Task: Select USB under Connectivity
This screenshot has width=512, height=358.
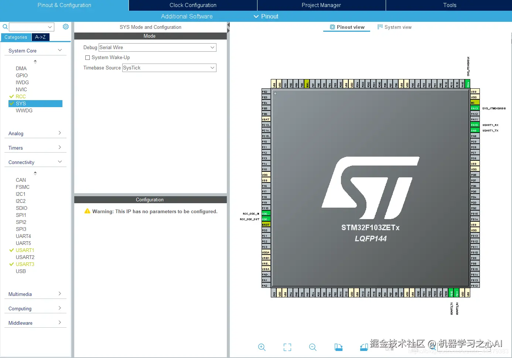Action: [21, 271]
